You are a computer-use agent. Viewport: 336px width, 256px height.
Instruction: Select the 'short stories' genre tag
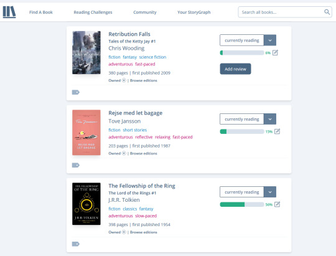(x=135, y=130)
